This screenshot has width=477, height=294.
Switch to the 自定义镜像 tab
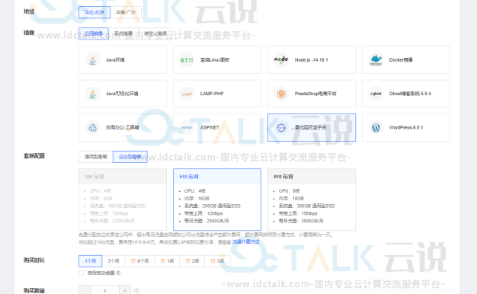(155, 34)
